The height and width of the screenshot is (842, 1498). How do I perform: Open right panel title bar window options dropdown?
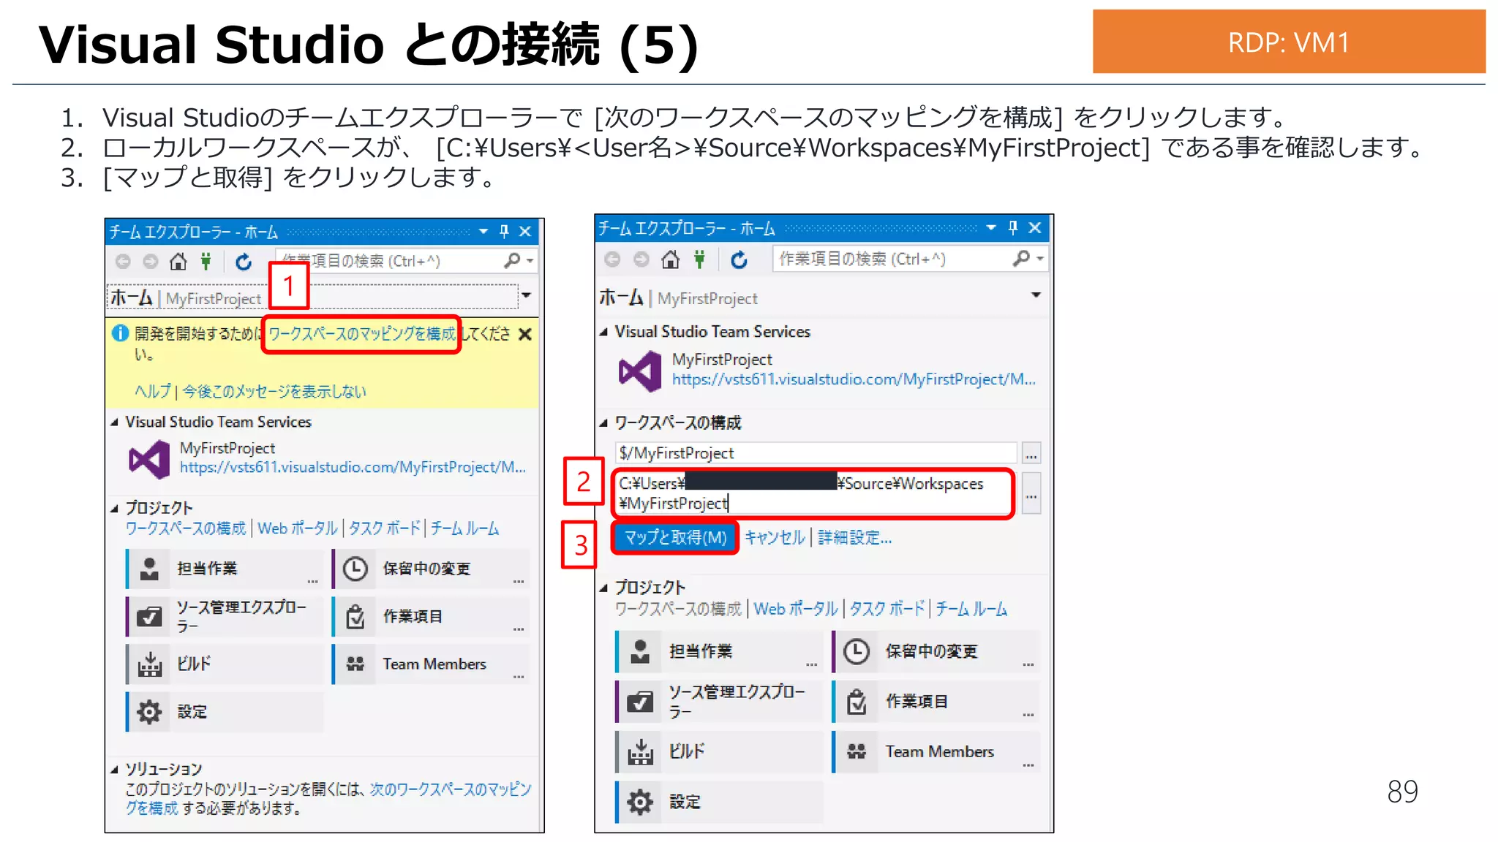click(991, 228)
